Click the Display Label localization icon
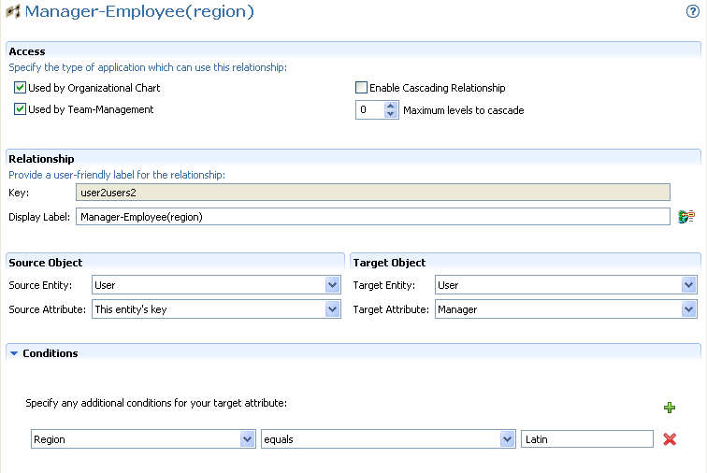This screenshot has width=707, height=473. coord(686,217)
